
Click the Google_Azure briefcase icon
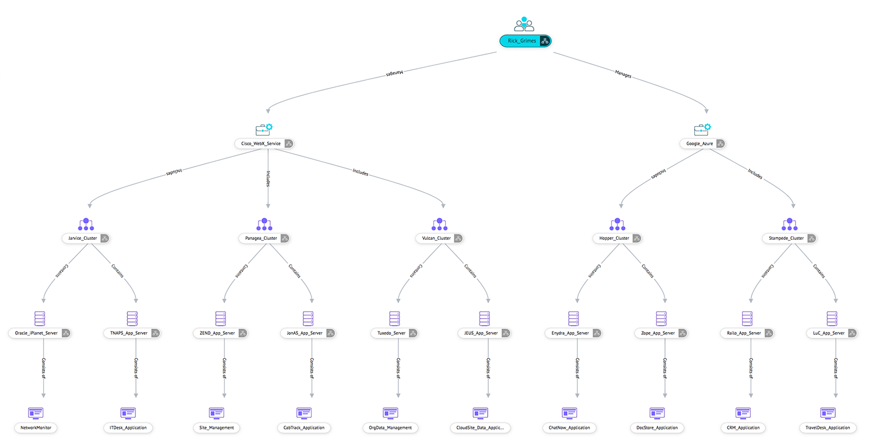[703, 129]
